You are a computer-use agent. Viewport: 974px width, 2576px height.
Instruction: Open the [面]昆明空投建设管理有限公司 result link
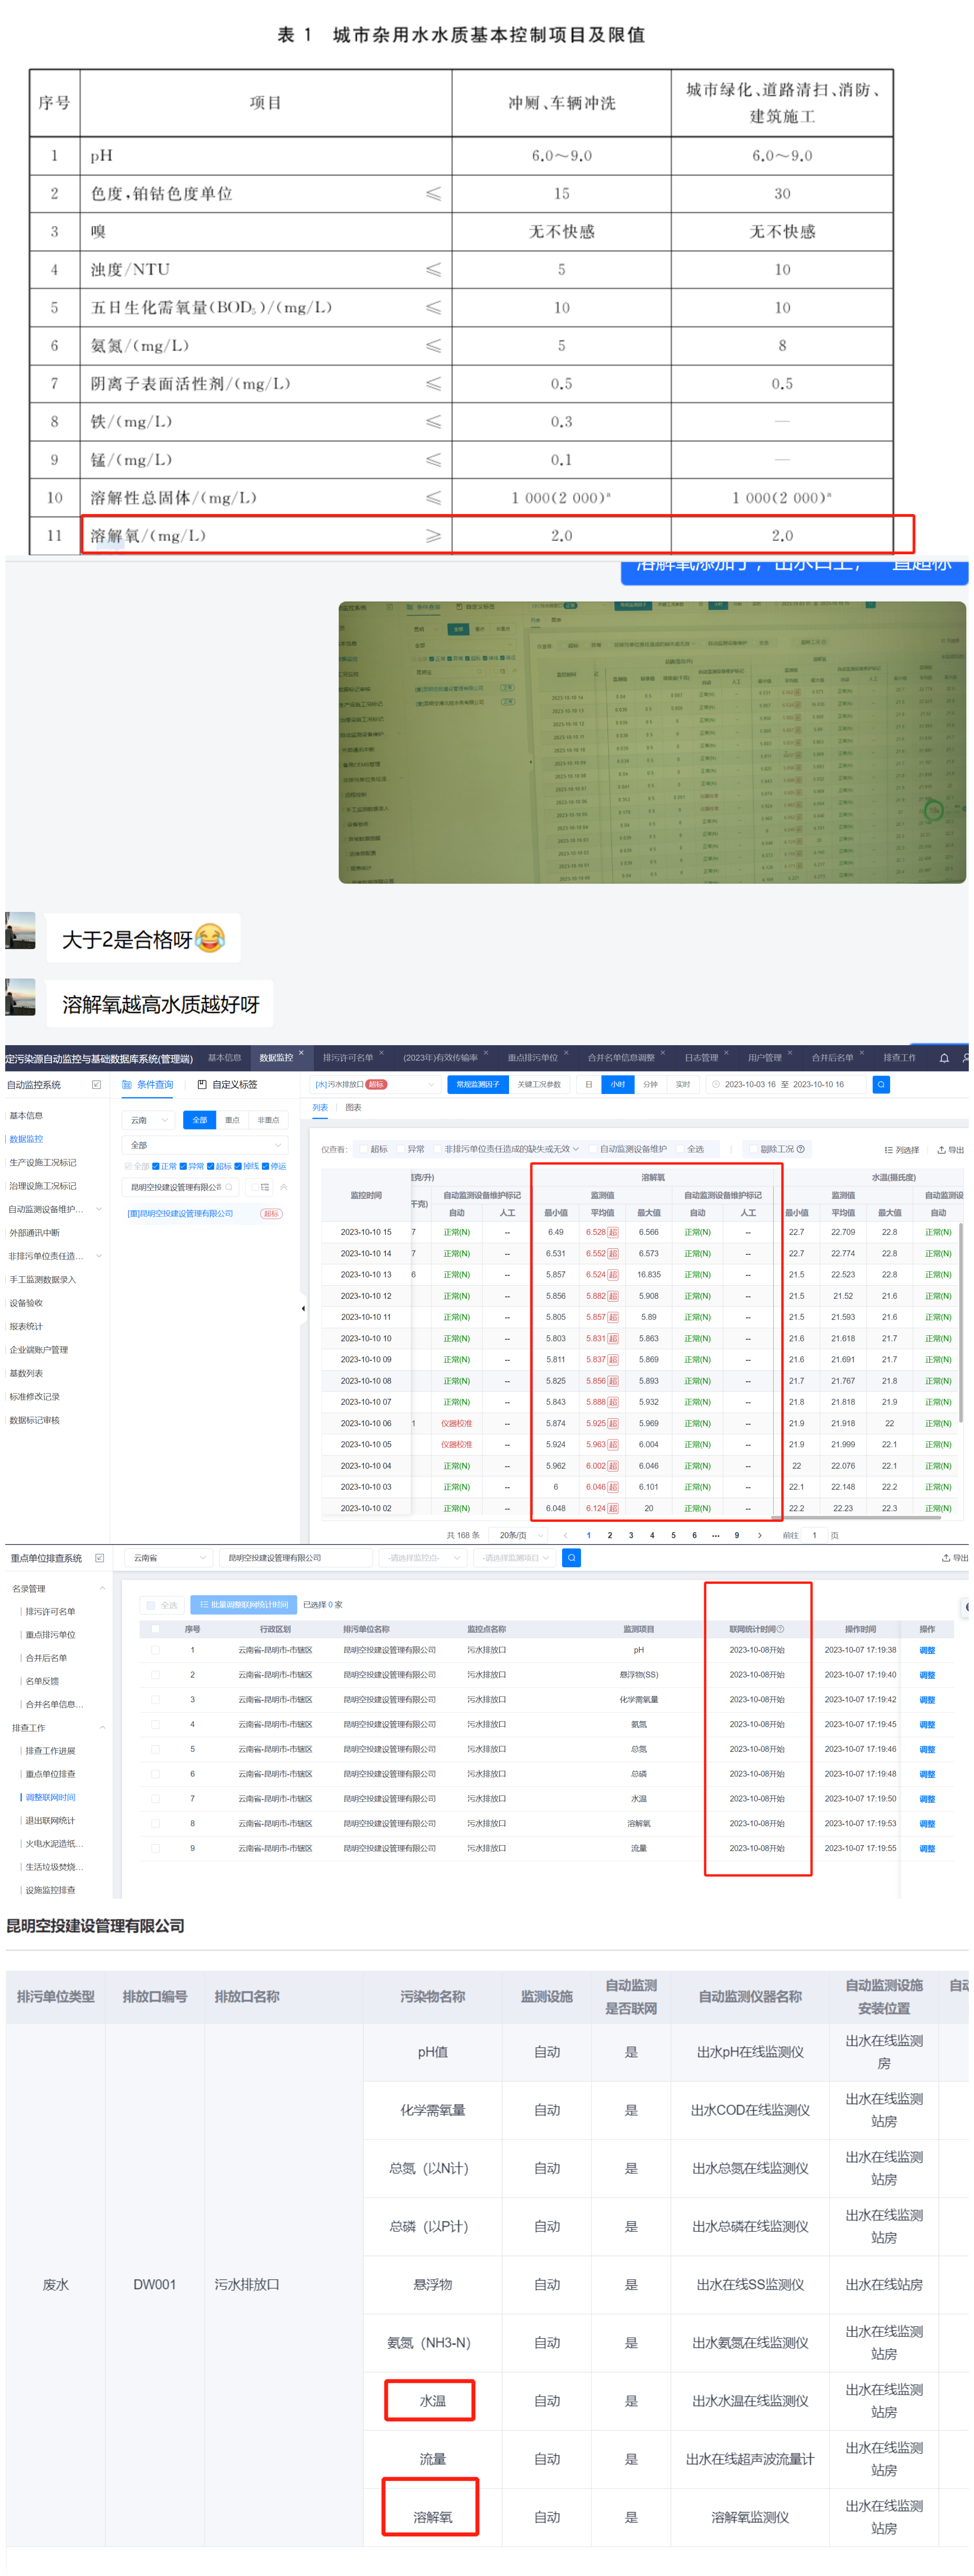(x=180, y=1213)
